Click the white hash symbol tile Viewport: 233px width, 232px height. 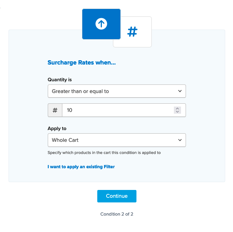[133, 32]
